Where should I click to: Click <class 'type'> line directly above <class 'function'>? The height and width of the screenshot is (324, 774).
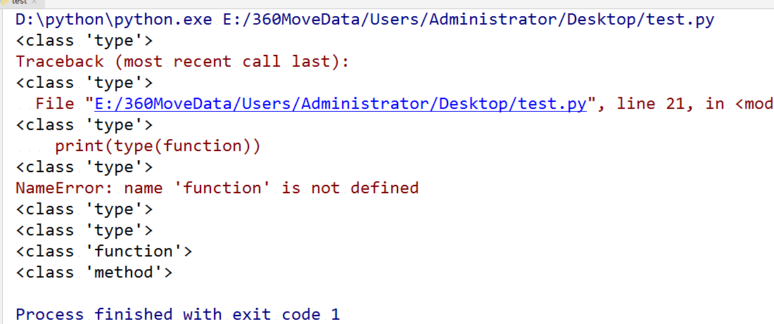(84, 231)
